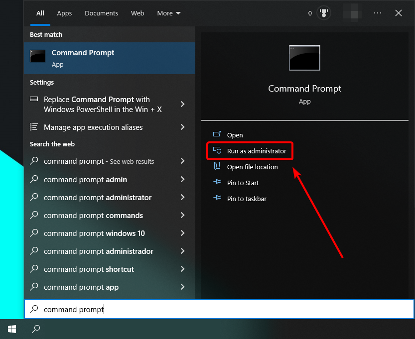Click the Open file location icon

click(x=217, y=166)
